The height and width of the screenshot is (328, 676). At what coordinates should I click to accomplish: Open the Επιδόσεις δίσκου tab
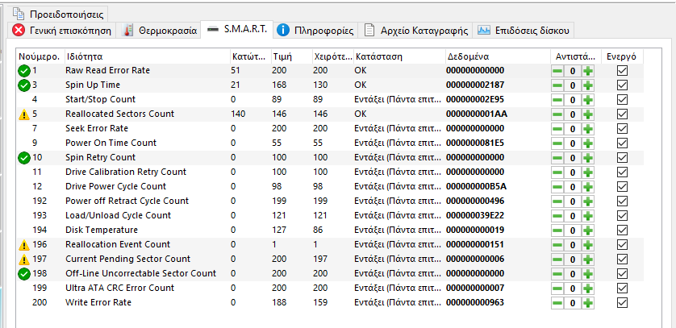pos(524,31)
